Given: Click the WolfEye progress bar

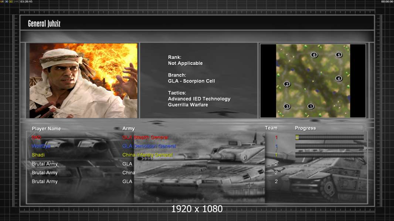Looking at the screenshot, I should point(329,146).
